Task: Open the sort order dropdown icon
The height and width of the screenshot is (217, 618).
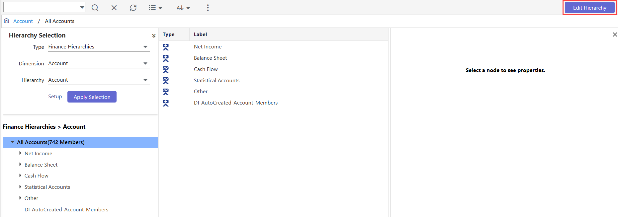Action: (183, 8)
